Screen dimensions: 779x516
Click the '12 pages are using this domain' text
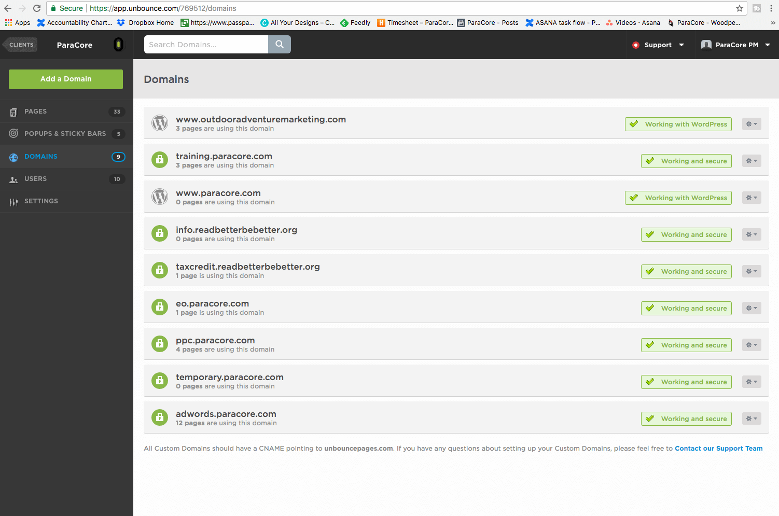click(226, 423)
